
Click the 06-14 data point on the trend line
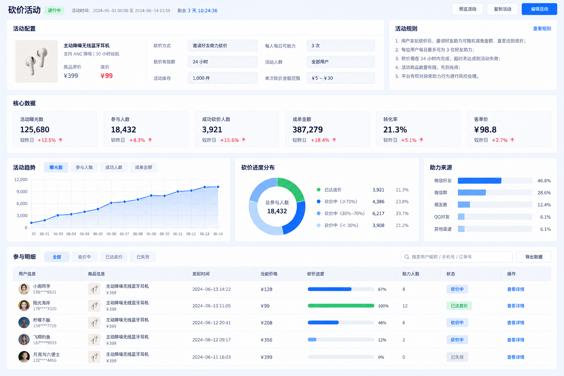pos(218,187)
